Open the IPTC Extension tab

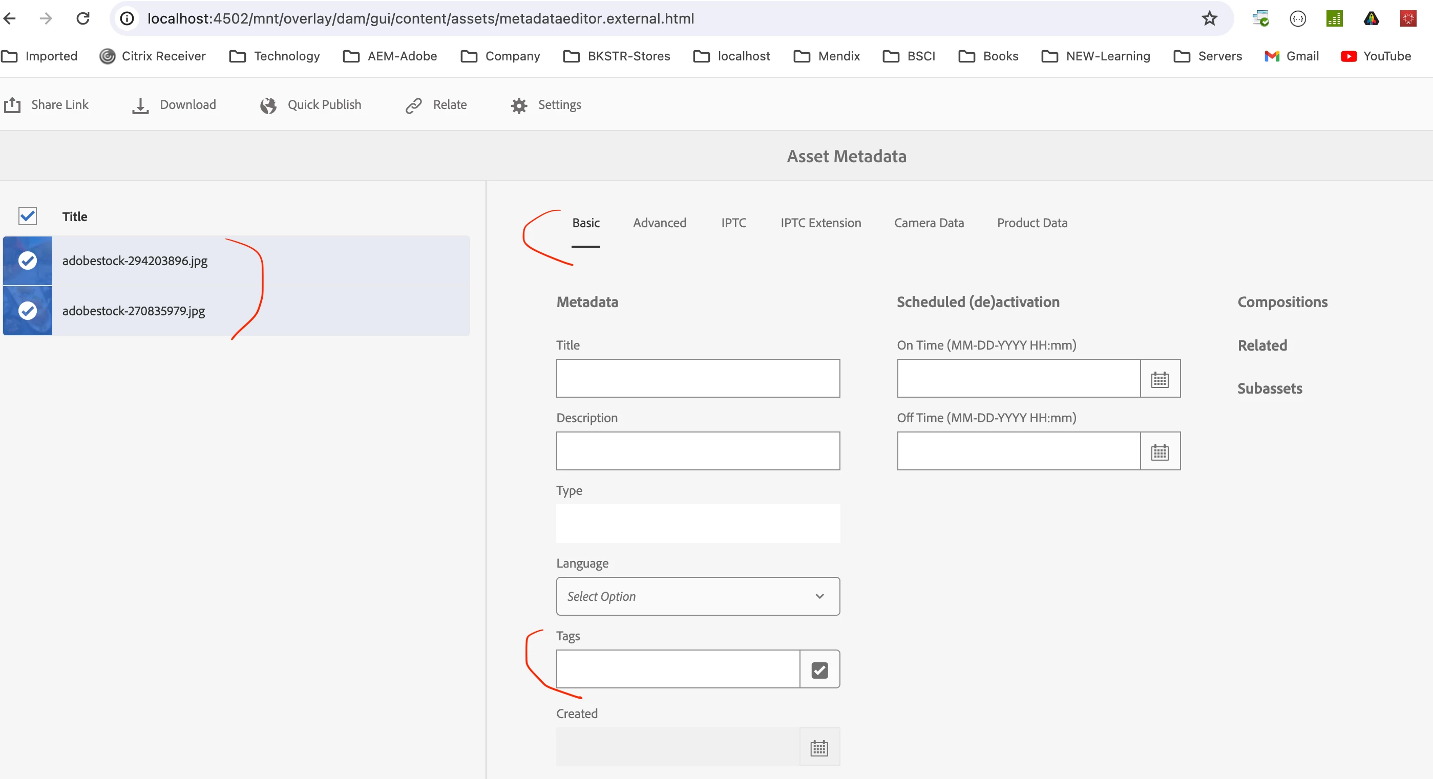pos(820,223)
